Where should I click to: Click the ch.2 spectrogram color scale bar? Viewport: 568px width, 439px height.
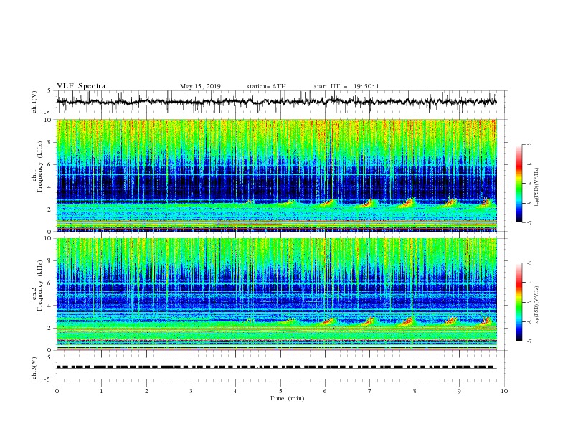point(519,302)
